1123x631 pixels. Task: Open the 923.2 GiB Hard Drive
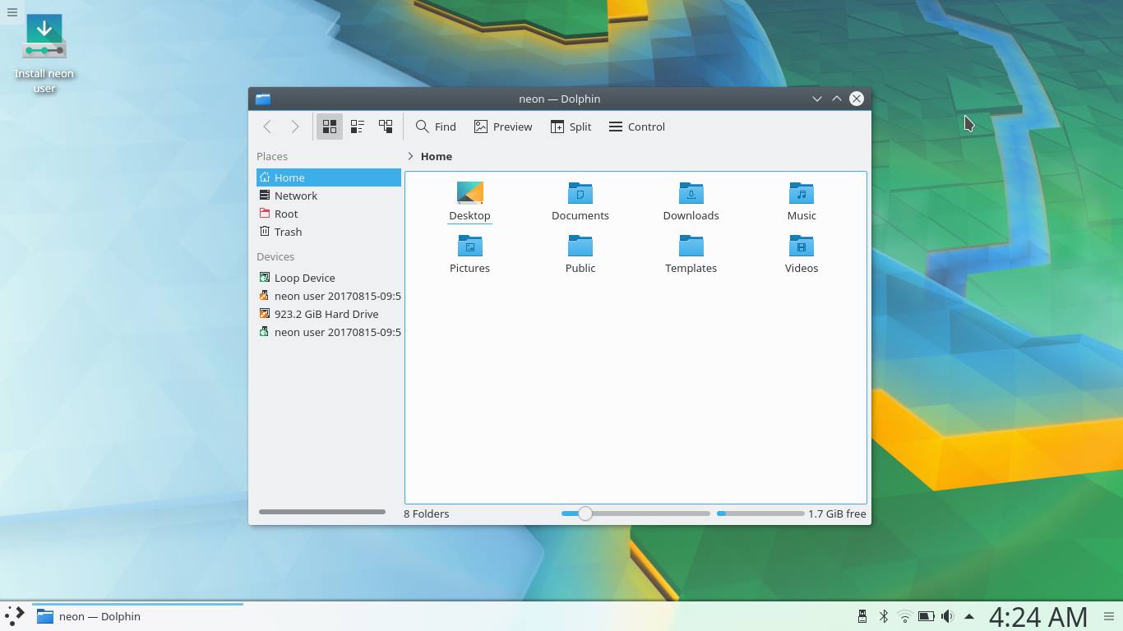point(329,314)
